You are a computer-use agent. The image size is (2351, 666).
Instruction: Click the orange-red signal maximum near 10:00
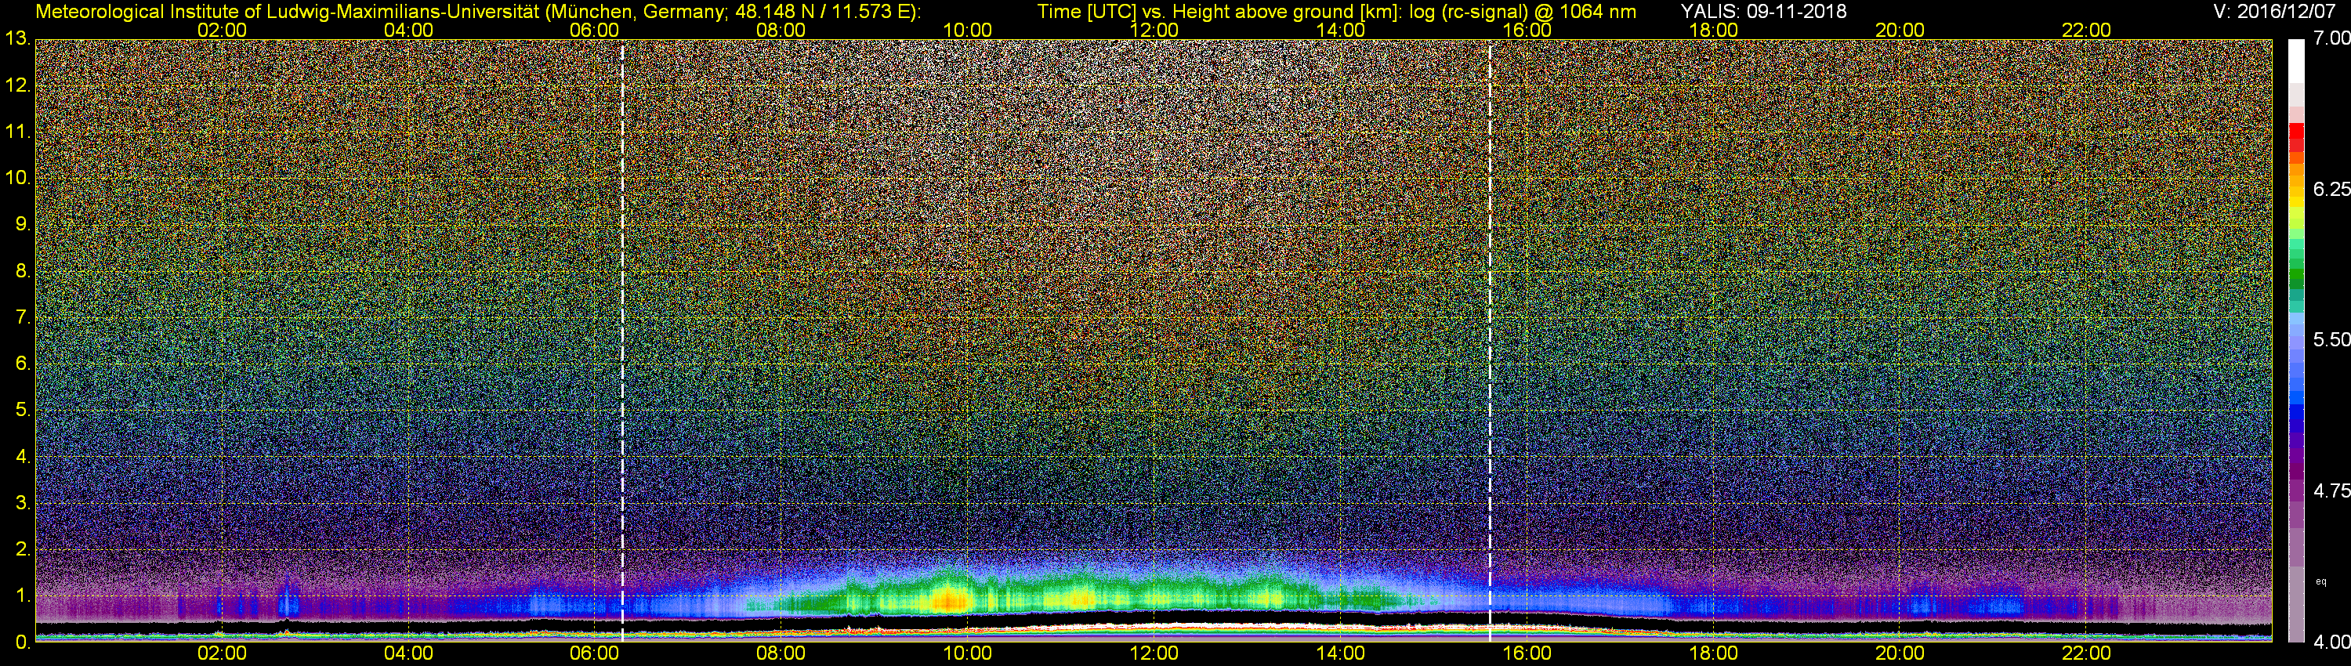[949, 599]
